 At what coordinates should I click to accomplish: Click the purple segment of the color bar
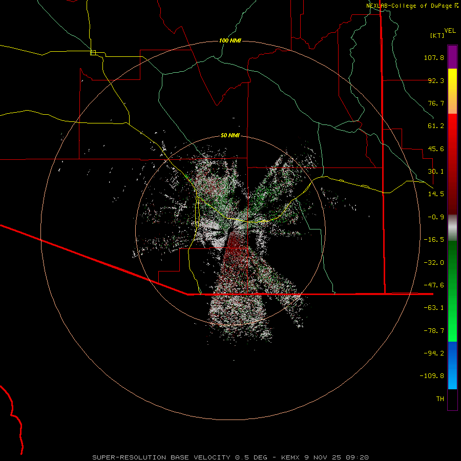(x=452, y=57)
